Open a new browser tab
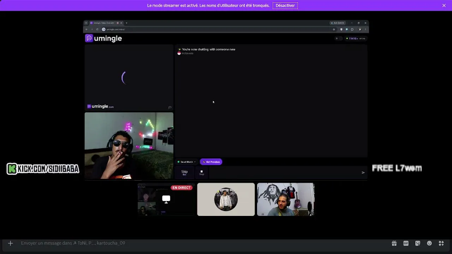 126,23
